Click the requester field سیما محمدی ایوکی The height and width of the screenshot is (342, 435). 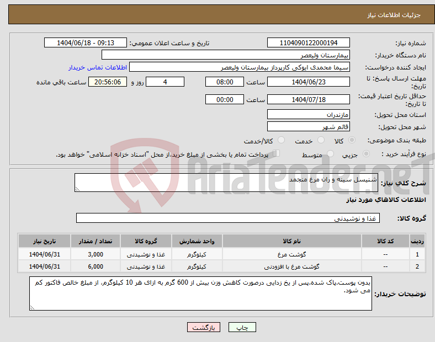click(x=240, y=67)
